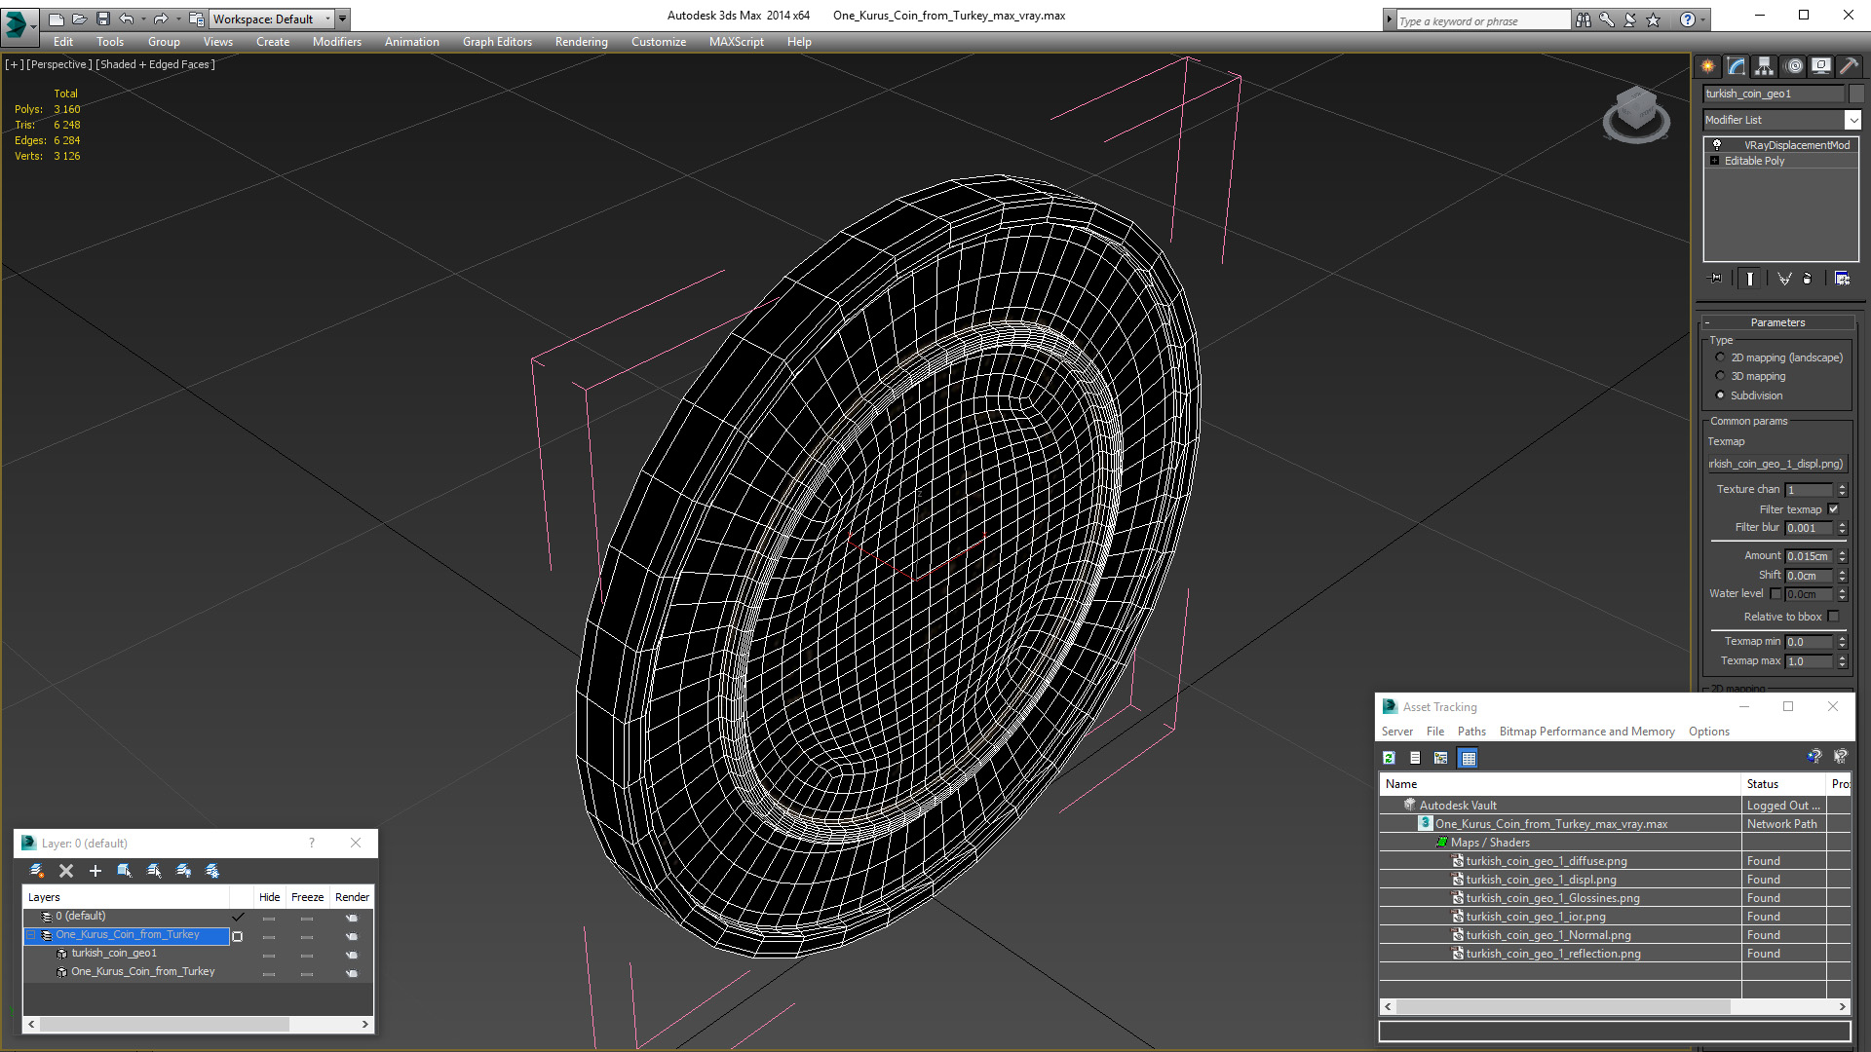The width and height of the screenshot is (1871, 1052).
Task: Open the Graph Editors menu
Action: pos(497,42)
